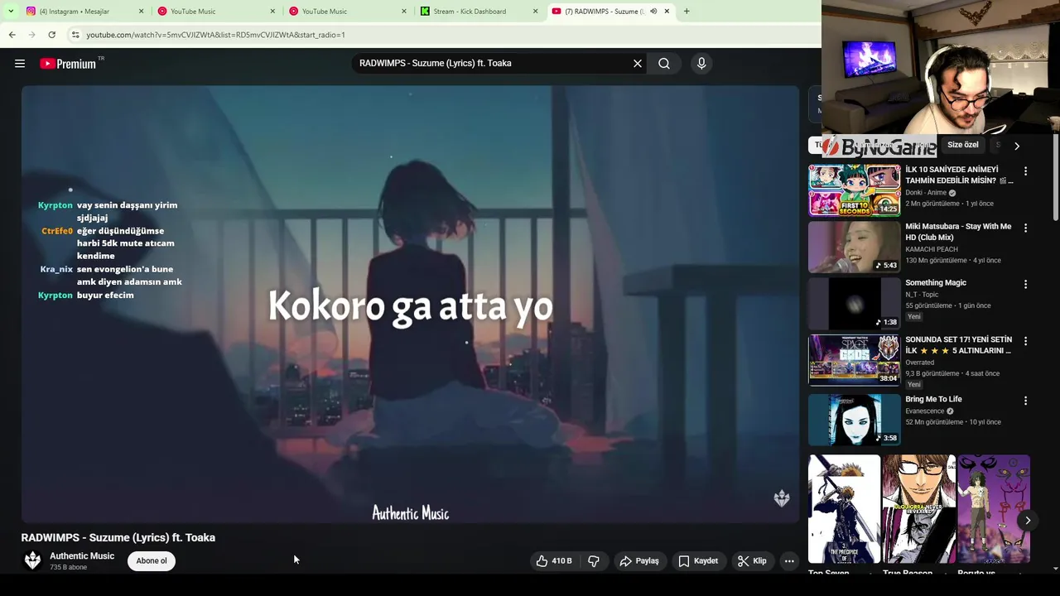Like the video with 410 B thumbs up
The image size is (1060, 596).
tap(554, 561)
